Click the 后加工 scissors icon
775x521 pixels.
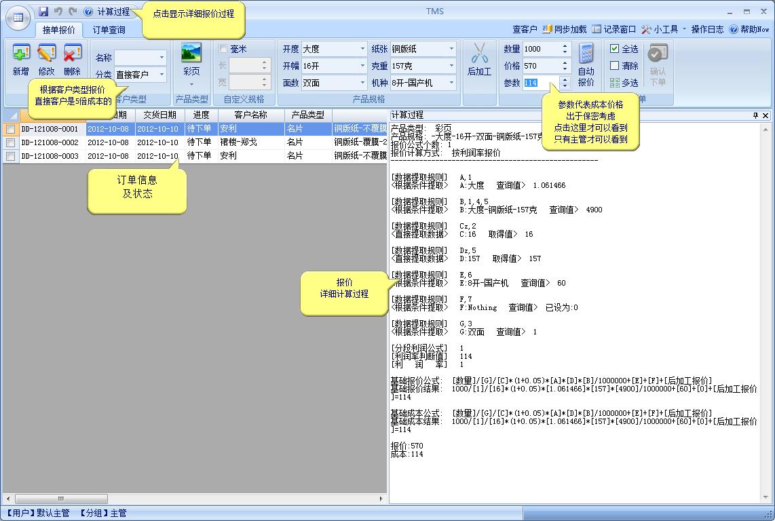479,54
